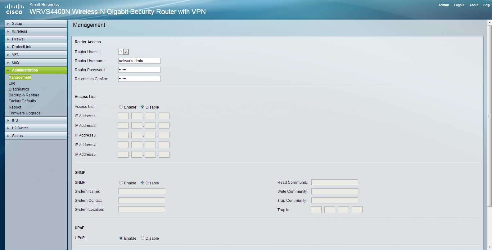The width and height of the screenshot is (492, 250).
Task: Click last octet of IP Address1
Action: pyautogui.click(x=164, y=116)
